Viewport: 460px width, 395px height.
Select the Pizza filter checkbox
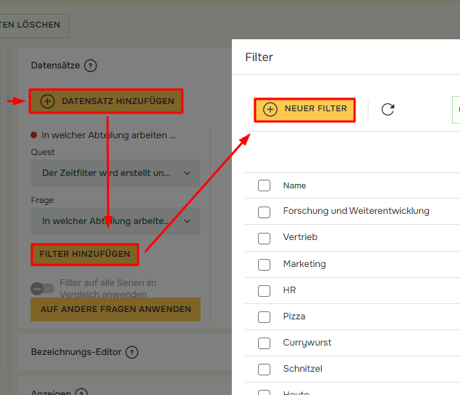(264, 316)
